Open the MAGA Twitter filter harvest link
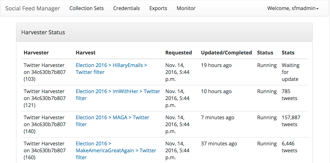Image resolution: width=330 pixels, height=163 pixels. click(x=112, y=121)
